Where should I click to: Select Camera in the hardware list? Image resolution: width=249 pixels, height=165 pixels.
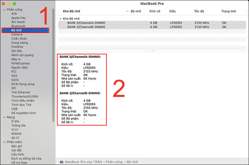point(17,34)
